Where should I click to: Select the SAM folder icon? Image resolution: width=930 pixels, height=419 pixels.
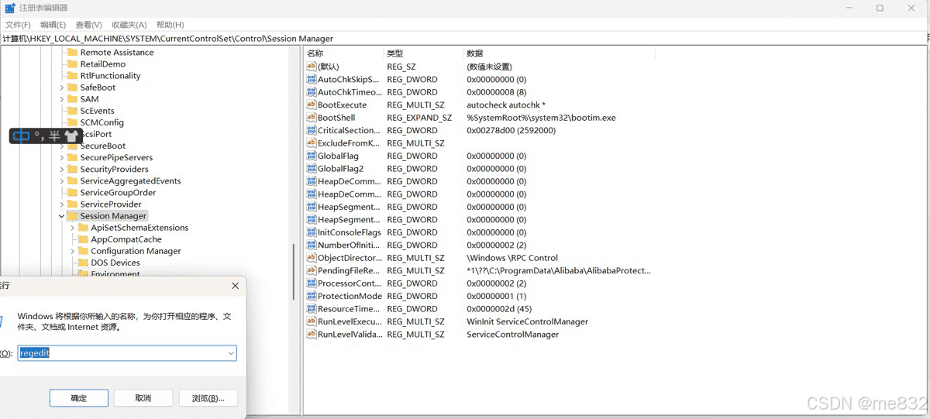[x=72, y=99]
